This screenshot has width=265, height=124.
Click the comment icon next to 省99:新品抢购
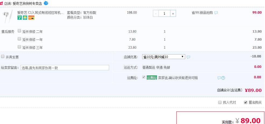pyautogui.click(x=216, y=13)
